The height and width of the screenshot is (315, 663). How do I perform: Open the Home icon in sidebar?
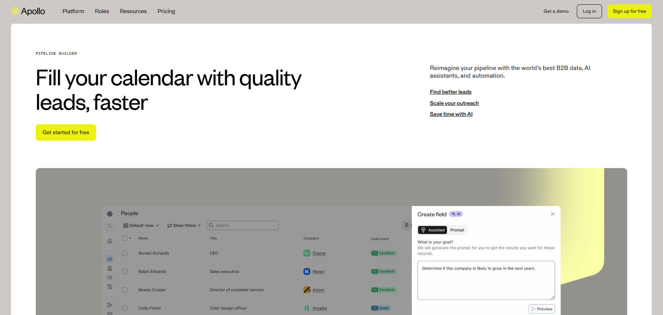[x=110, y=241]
